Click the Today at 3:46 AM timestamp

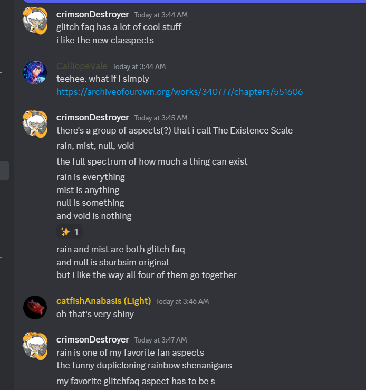tap(182, 301)
